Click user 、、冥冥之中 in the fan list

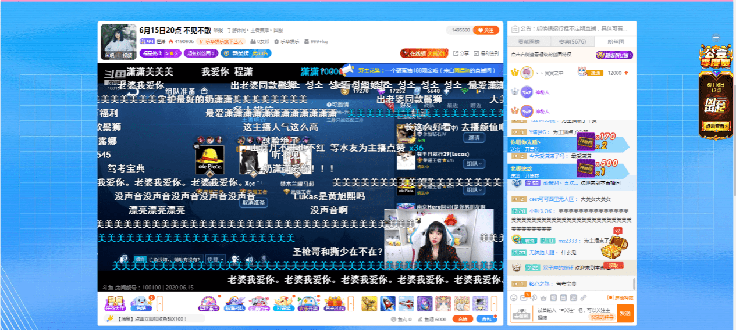tap(550, 73)
